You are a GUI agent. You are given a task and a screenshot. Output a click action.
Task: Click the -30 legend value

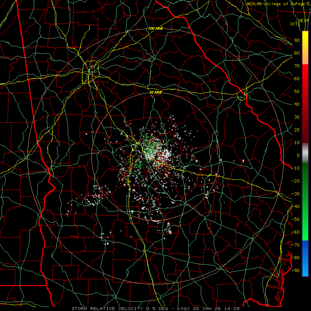295,194
